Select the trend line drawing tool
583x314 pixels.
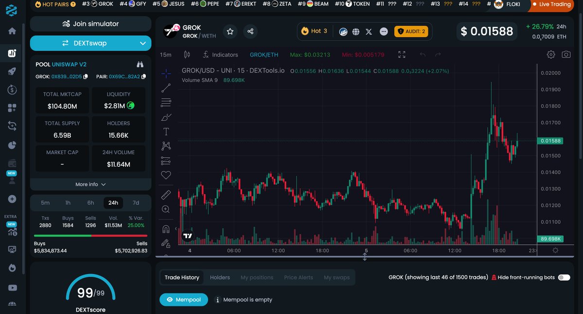[x=166, y=88]
